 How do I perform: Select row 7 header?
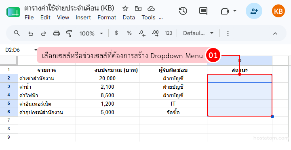9,121
